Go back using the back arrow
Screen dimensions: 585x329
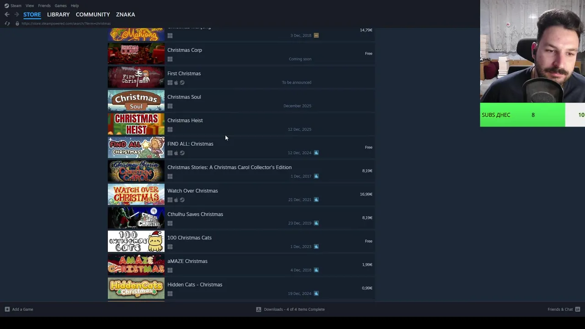[x=7, y=15]
